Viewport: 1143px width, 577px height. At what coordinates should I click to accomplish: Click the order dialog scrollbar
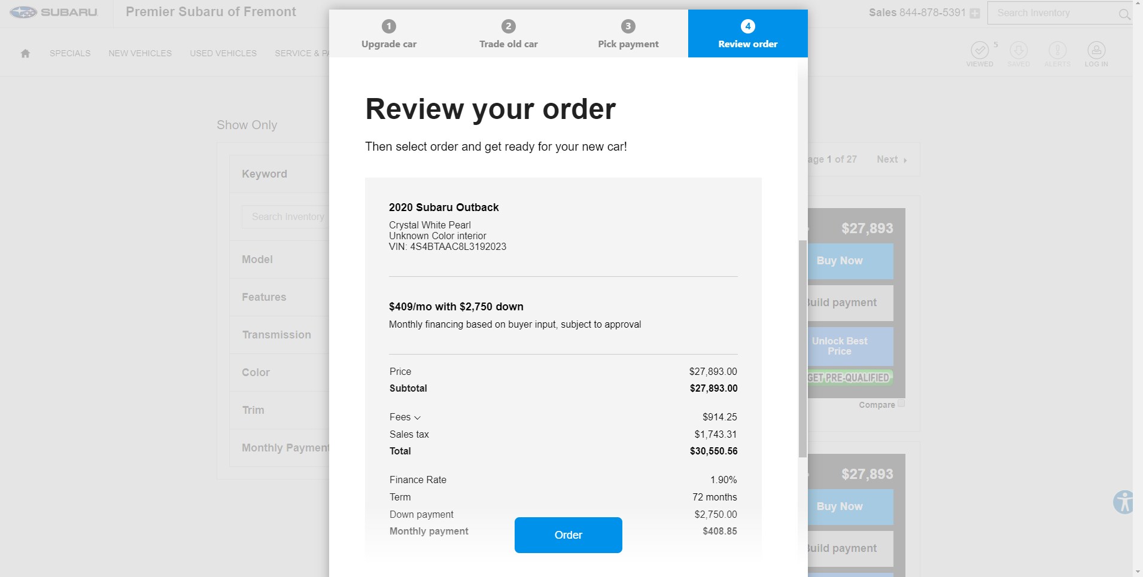(x=803, y=349)
